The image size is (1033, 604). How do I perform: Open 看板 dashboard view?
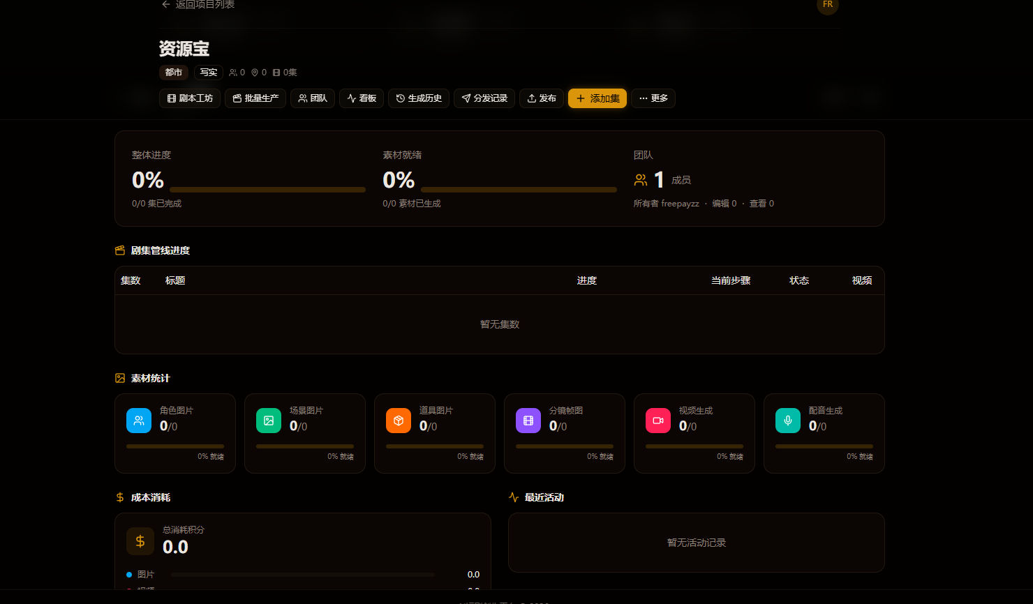click(362, 98)
